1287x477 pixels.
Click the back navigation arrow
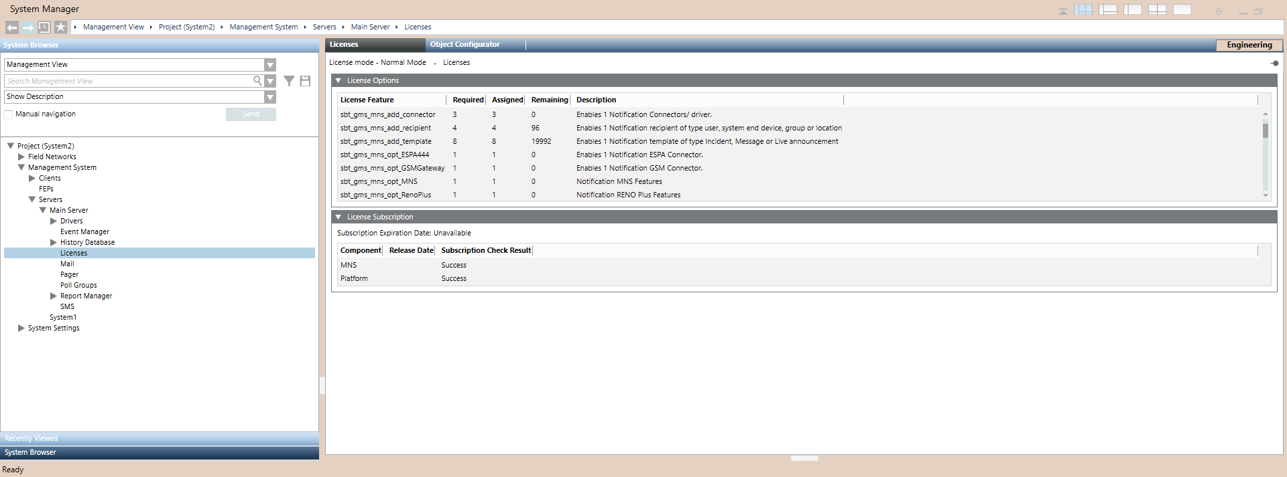12,27
